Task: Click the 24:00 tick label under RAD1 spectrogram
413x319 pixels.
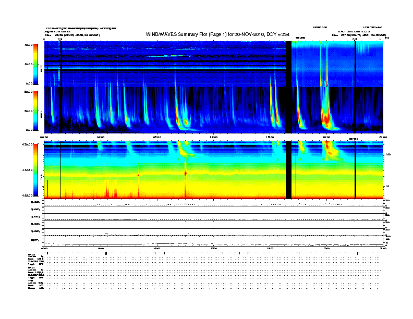Action: [x=383, y=137]
